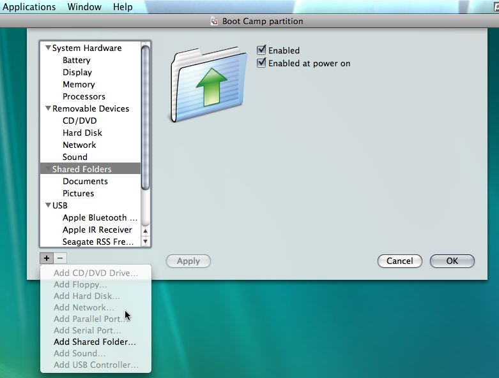Choose Add USB Controller menu entry

coord(96,365)
